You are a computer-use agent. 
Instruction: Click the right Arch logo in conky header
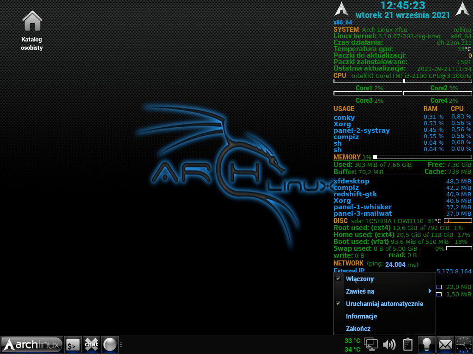[462, 9]
